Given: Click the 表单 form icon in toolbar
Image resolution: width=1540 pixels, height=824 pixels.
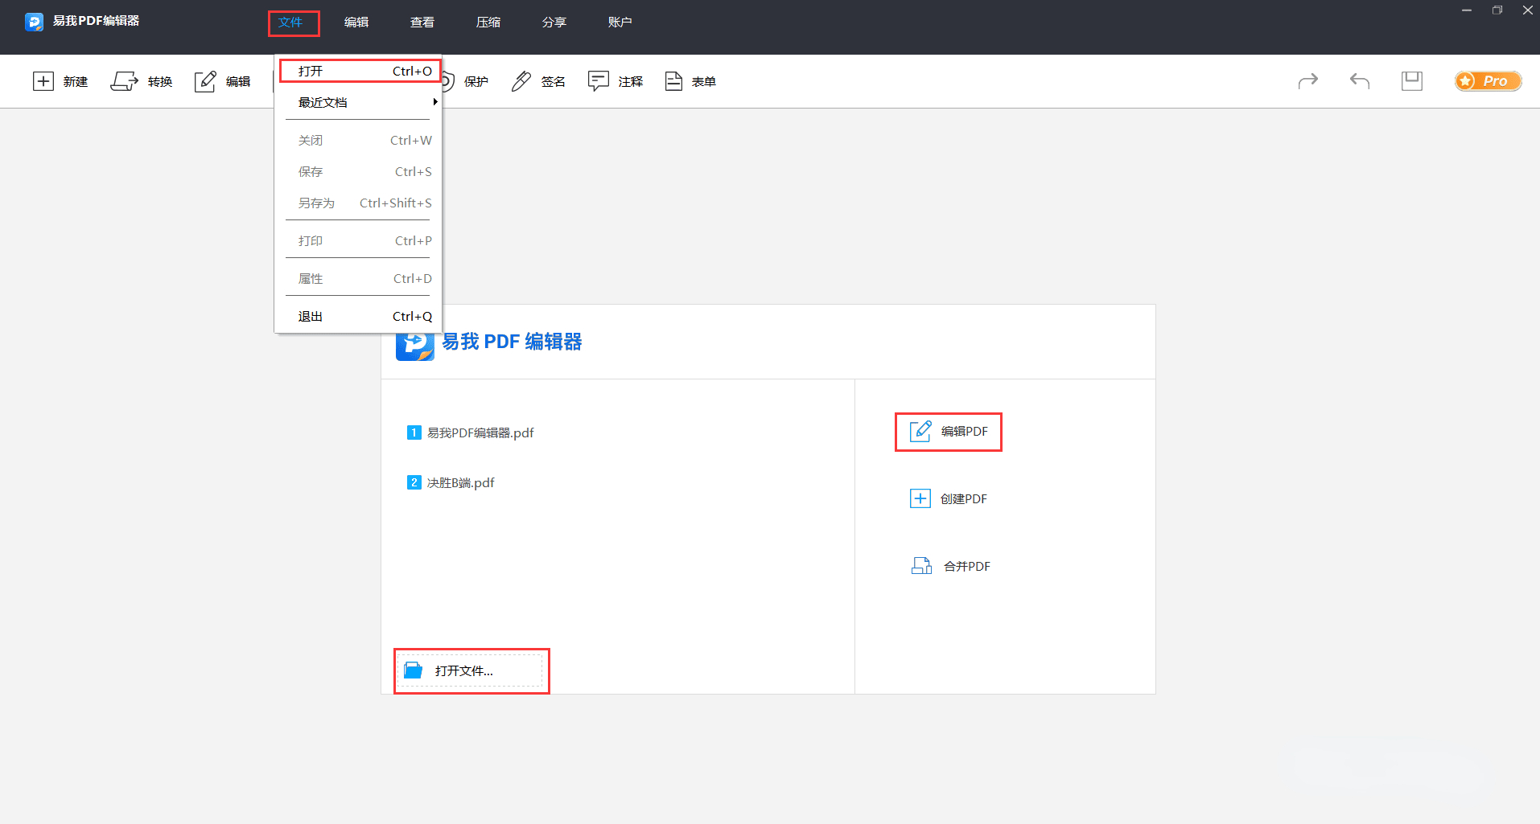Looking at the screenshot, I should point(673,81).
